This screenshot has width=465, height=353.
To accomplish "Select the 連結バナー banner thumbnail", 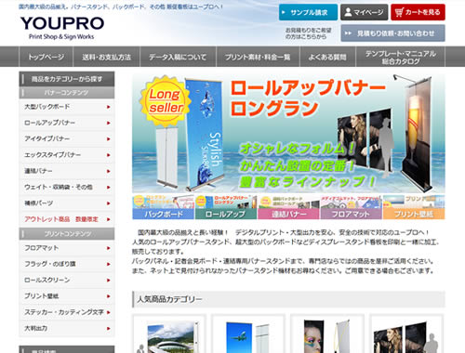I will pyautogui.click(x=288, y=207).
